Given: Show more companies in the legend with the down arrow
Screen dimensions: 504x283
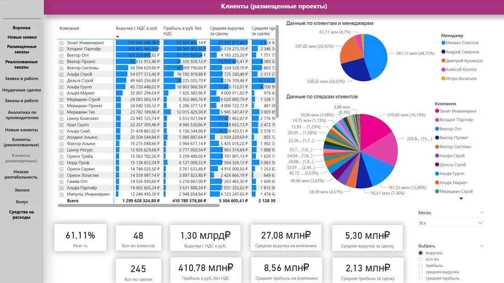Looking at the screenshot, I should 461,199.
